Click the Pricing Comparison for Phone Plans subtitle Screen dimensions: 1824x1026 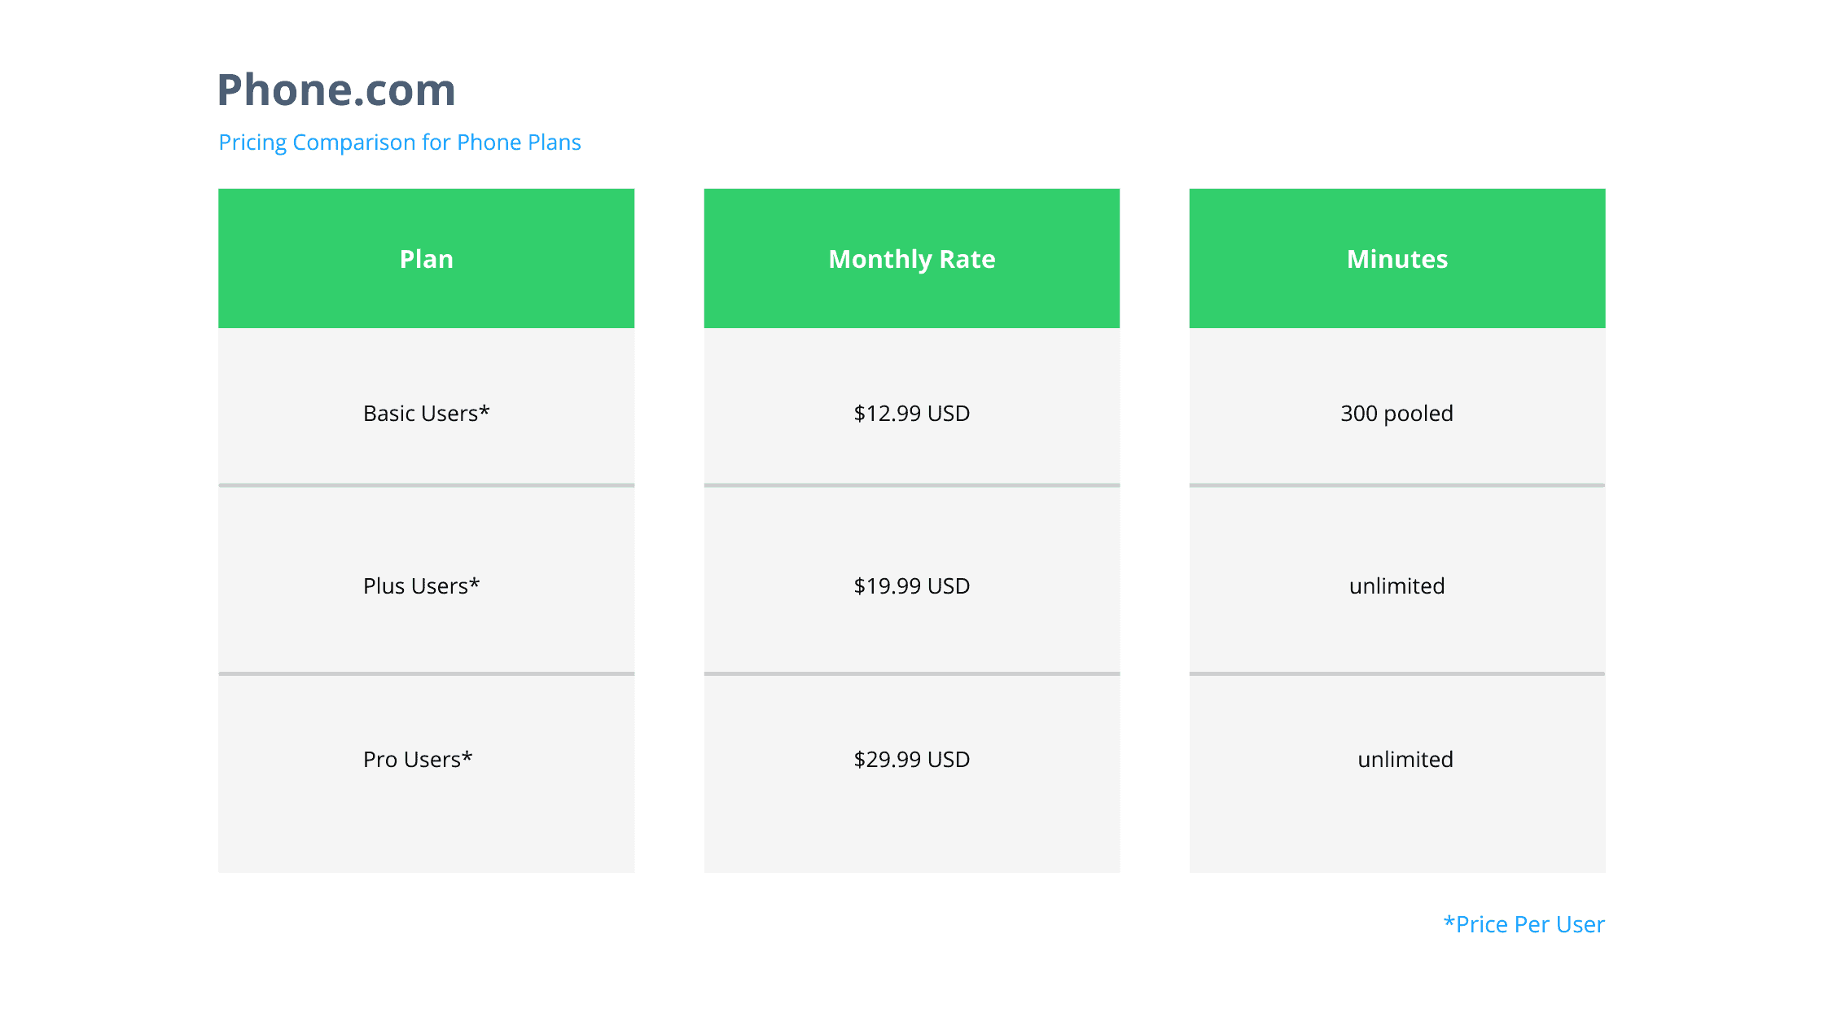click(x=399, y=142)
